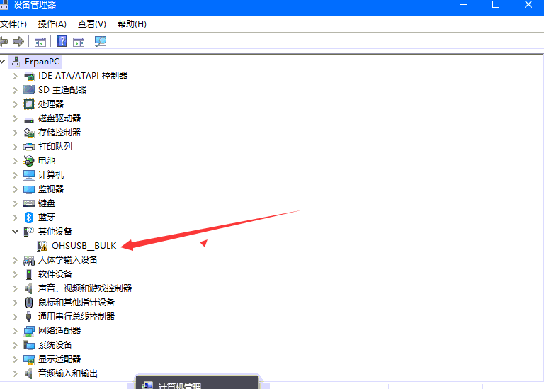Click the Forward arrow toolbar icon

[18, 42]
